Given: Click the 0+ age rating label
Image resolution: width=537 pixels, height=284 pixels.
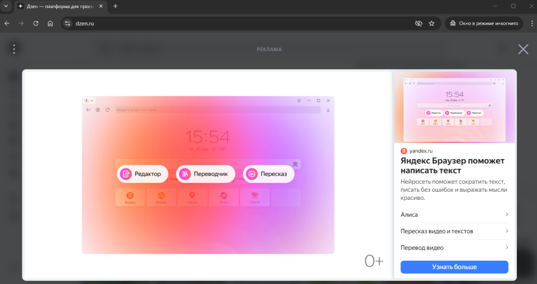Looking at the screenshot, I should (x=374, y=261).
